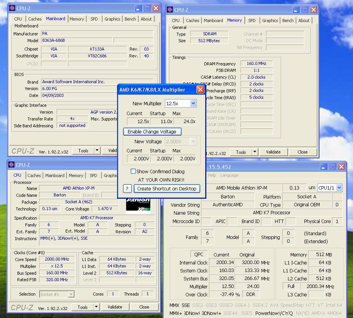Click Create Shortcut on Desktop
Image resolution: width=353 pixels, height=318 pixels.
[x=167, y=188]
